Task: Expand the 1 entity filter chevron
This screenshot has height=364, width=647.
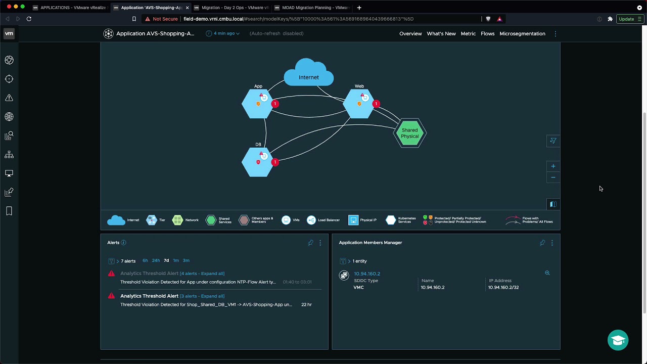Action: tap(349, 261)
